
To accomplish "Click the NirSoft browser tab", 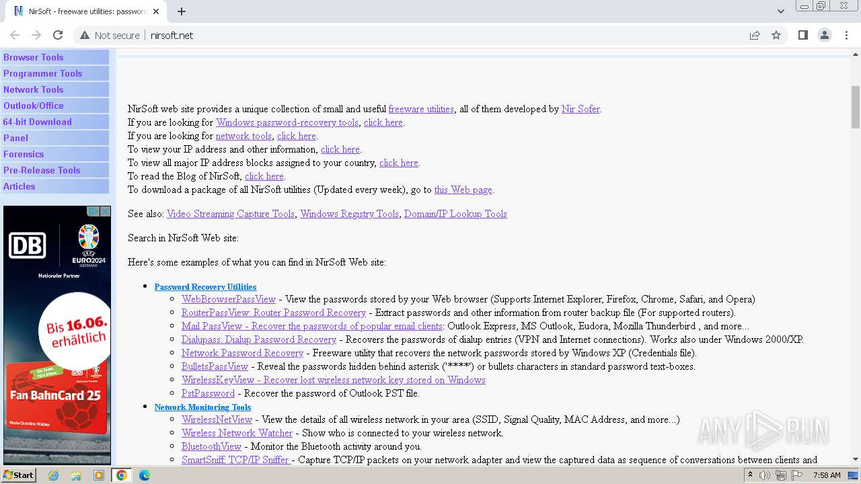I will pyautogui.click(x=86, y=11).
